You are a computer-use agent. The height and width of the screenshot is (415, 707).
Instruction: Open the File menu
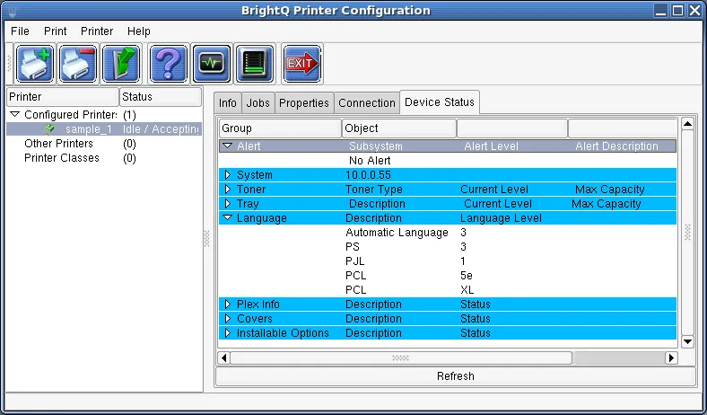point(20,31)
